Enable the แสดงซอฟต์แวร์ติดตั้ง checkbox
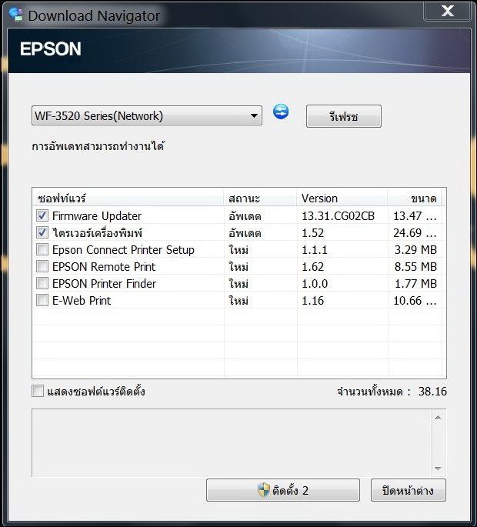 pyautogui.click(x=38, y=392)
